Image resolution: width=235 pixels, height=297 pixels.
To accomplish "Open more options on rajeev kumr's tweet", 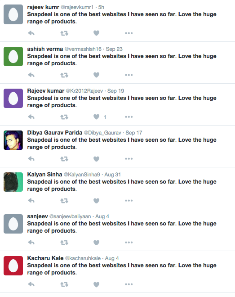I will (x=129, y=33).
